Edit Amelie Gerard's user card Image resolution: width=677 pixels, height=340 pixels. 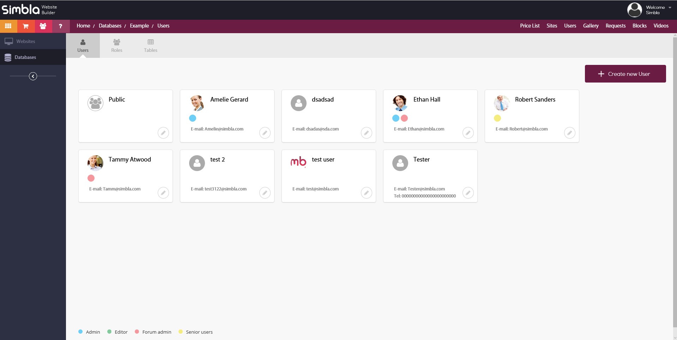pyautogui.click(x=265, y=133)
